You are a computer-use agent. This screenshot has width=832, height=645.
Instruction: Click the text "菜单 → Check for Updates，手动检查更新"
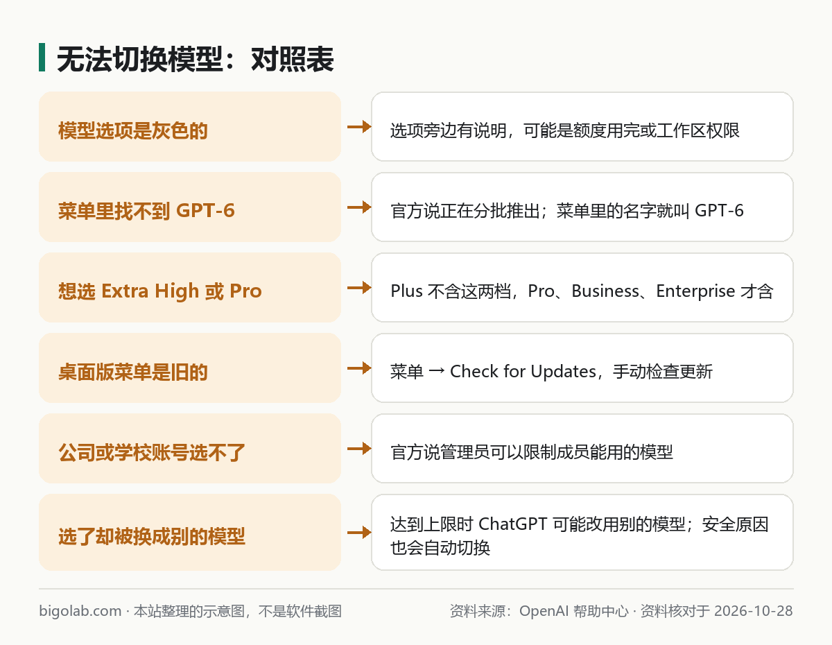click(x=551, y=372)
